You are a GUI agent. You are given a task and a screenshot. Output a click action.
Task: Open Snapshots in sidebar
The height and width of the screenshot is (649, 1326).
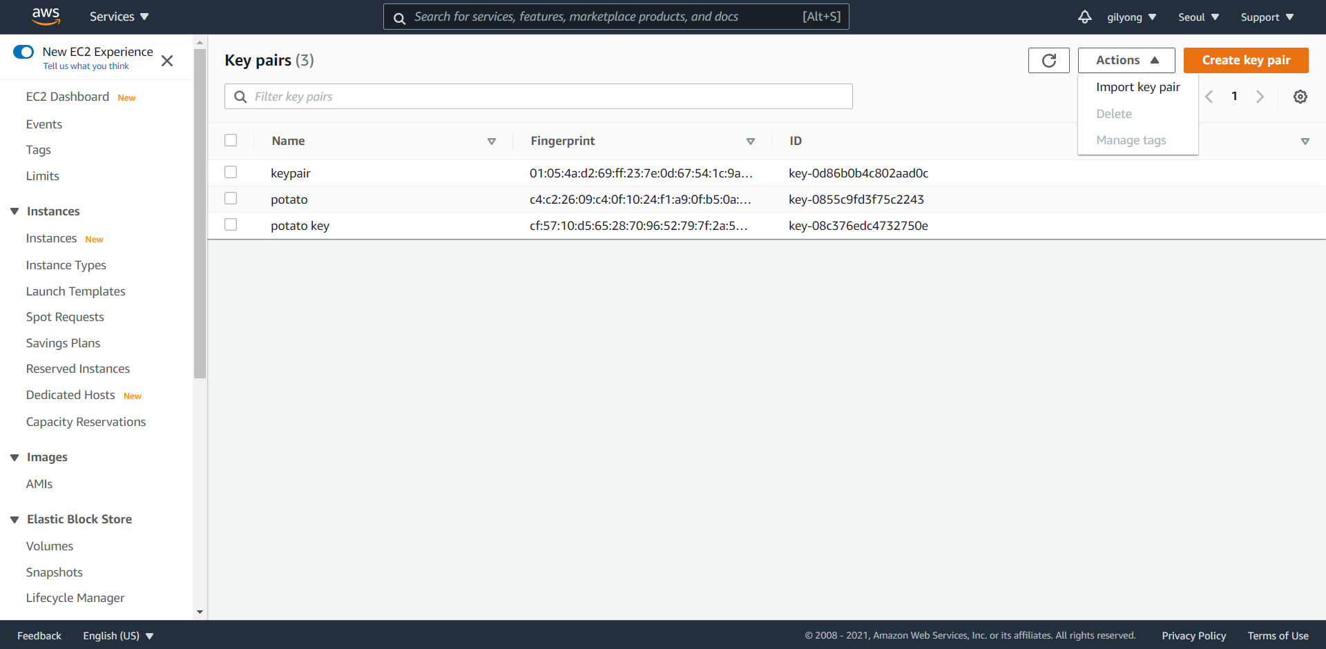55,572
